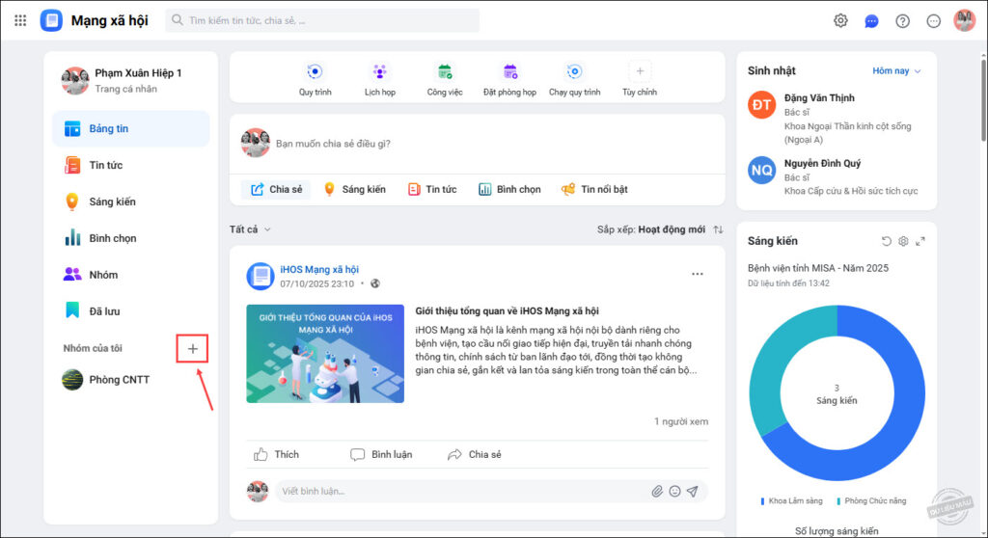988x538 pixels.
Task: Open settings gear in top bar
Action: point(840,21)
